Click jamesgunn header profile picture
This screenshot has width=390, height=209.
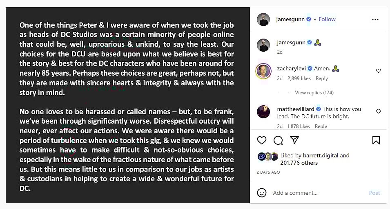(263, 20)
